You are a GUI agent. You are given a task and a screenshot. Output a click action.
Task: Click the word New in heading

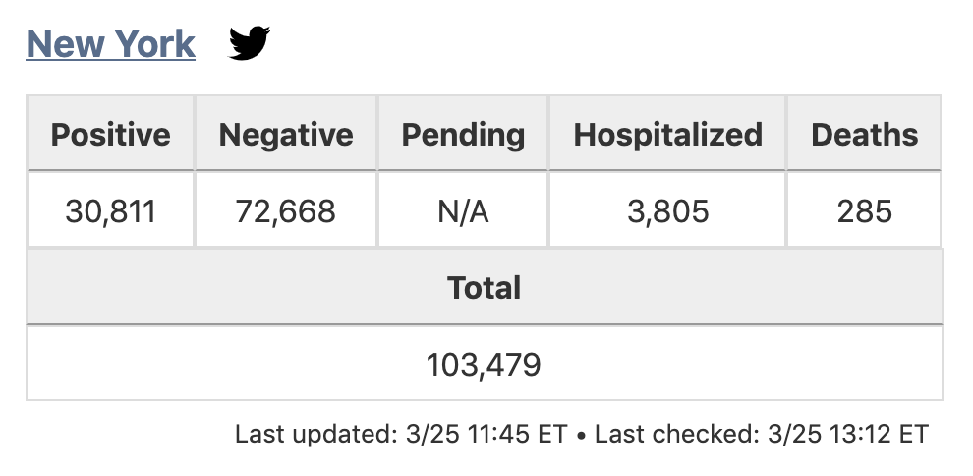(x=65, y=44)
